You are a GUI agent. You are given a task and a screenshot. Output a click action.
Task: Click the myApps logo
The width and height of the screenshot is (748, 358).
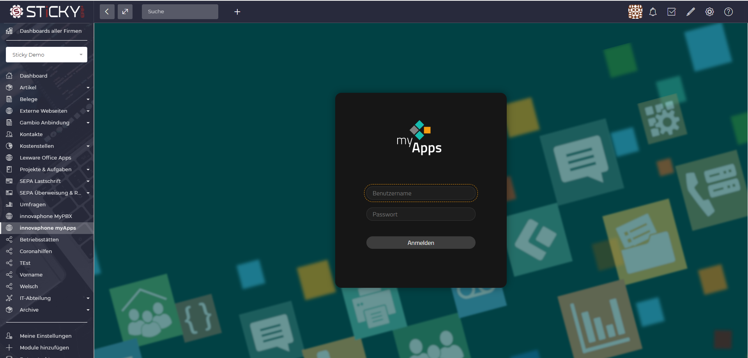click(419, 137)
